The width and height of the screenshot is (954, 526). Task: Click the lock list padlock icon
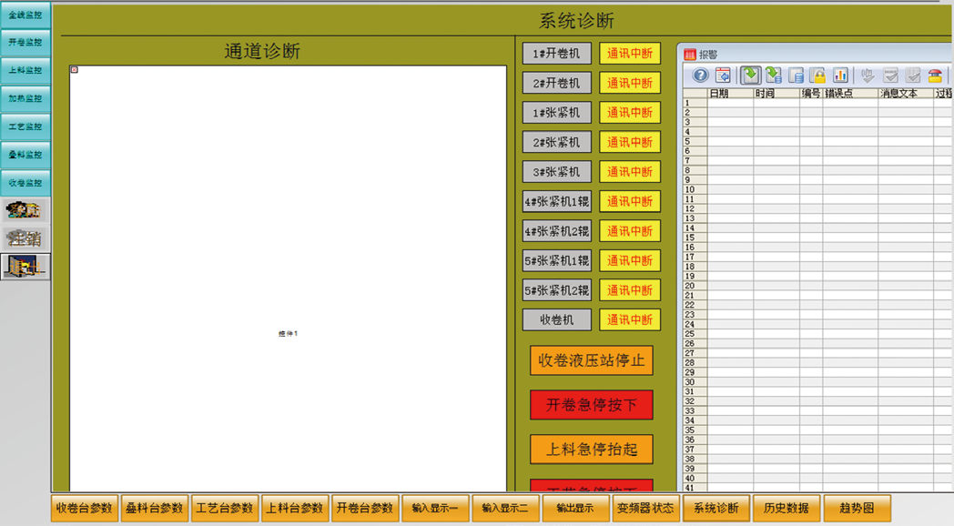(817, 76)
